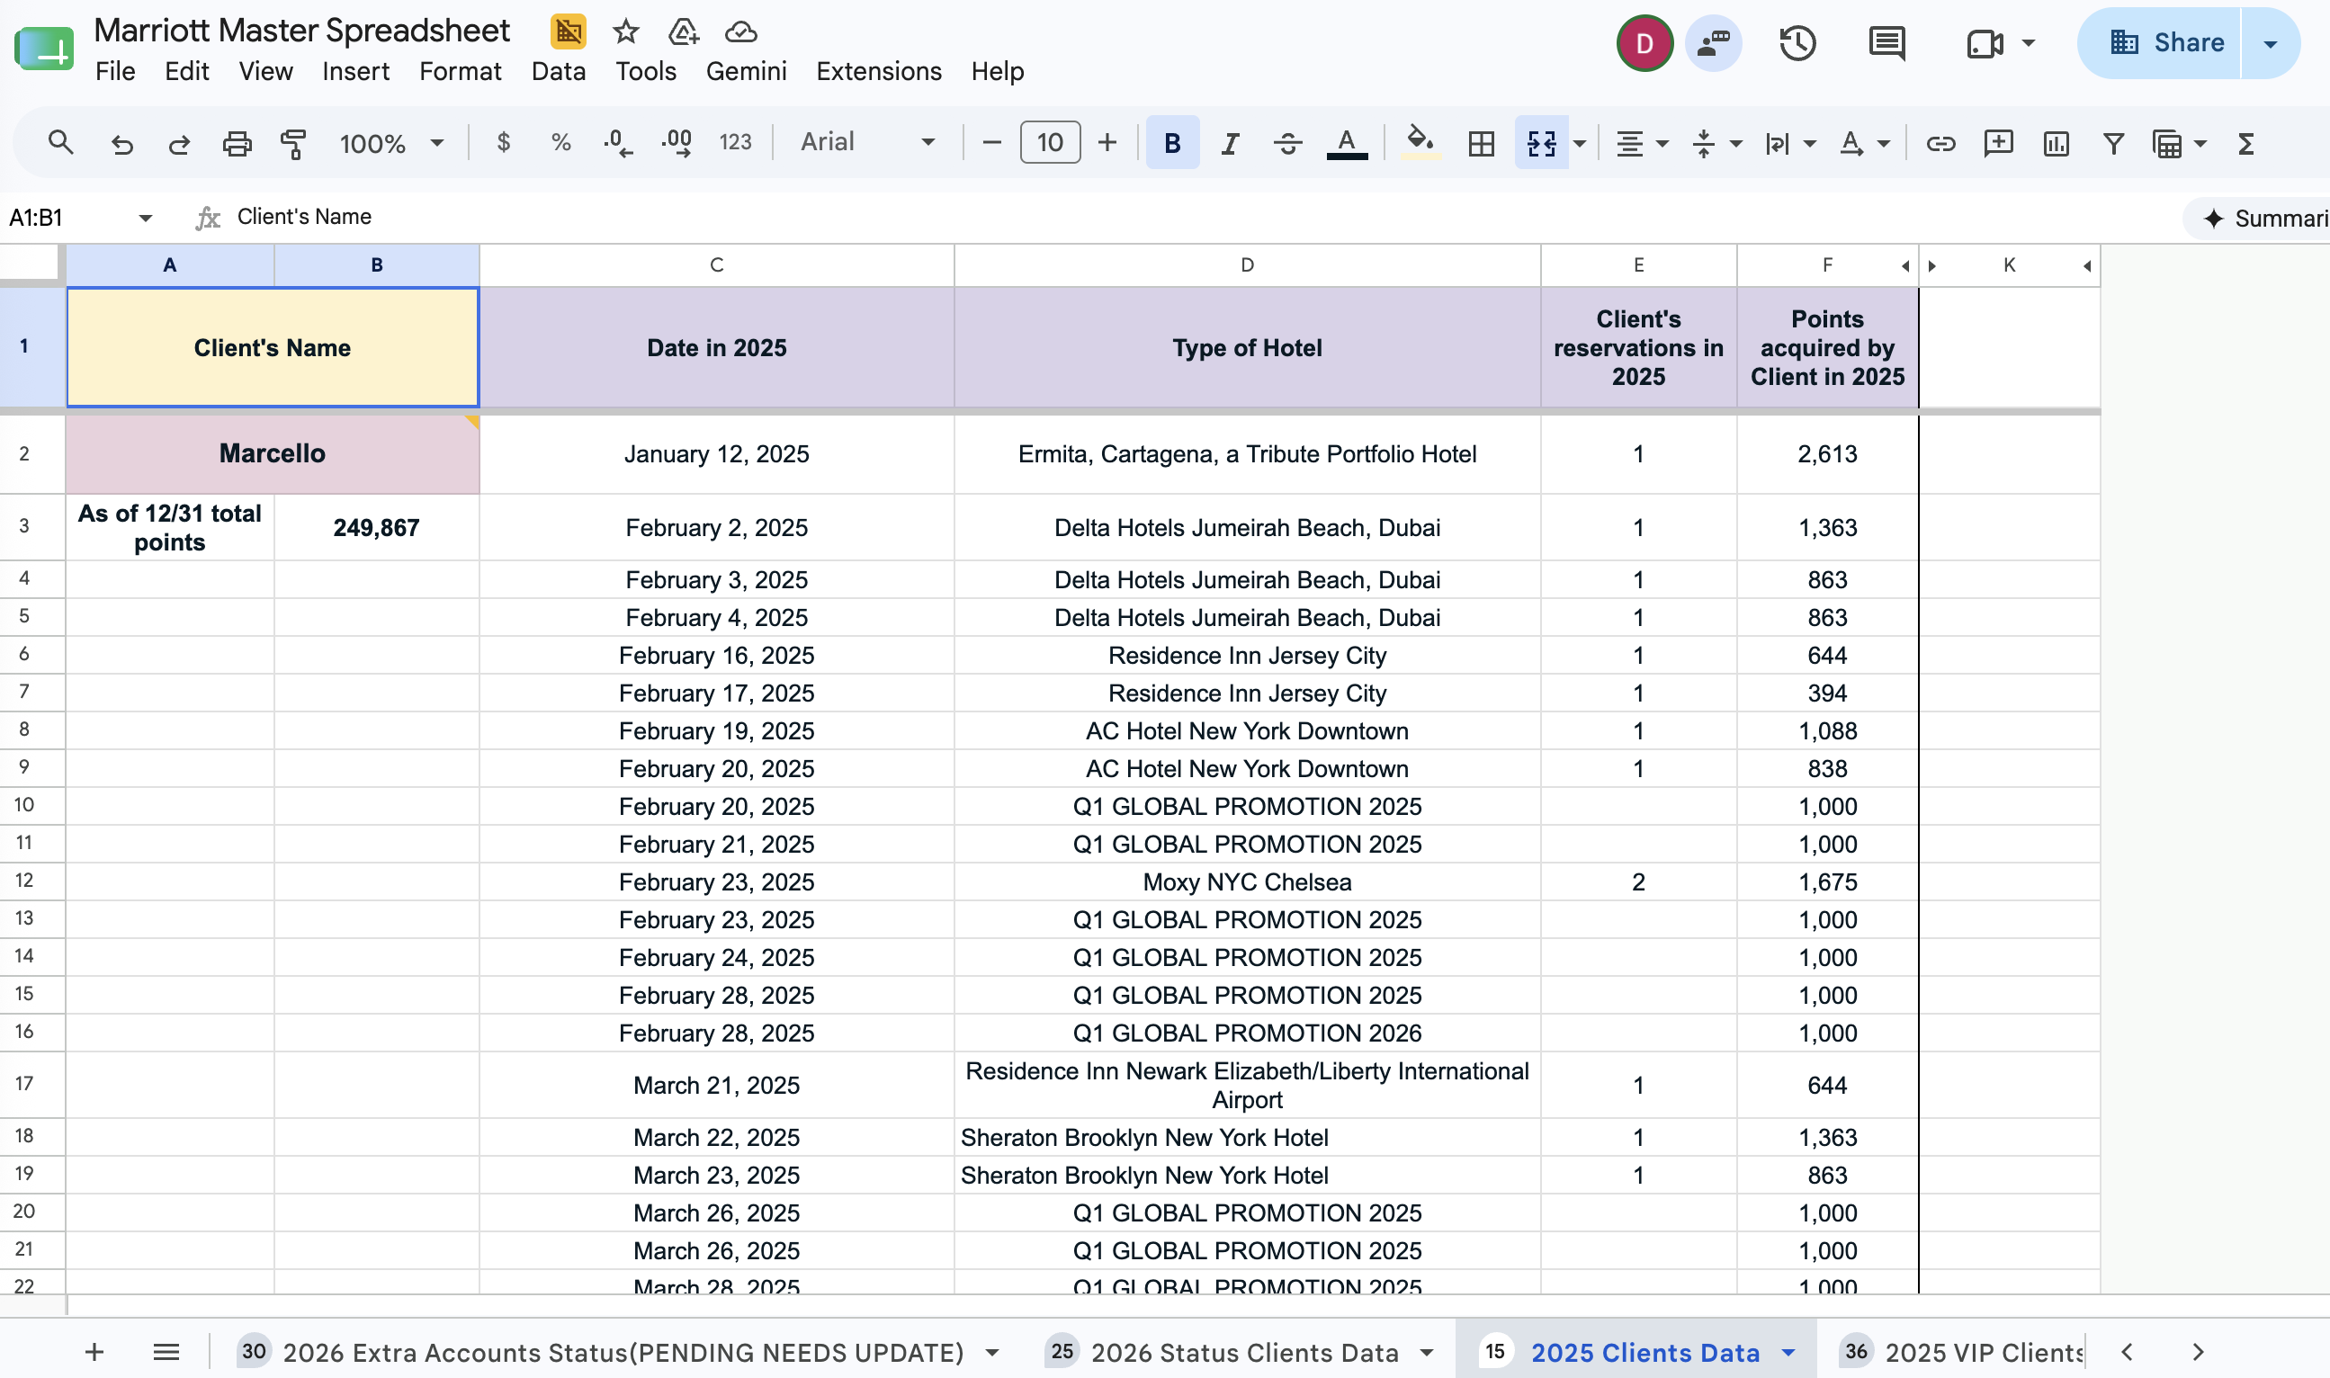Open the comments panel icon
Viewport: 2330px width, 1378px height.
click(1886, 42)
